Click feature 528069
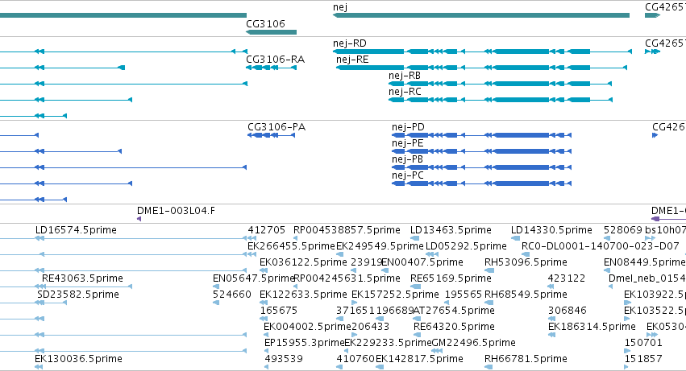This screenshot has height=371, width=686. pyautogui.click(x=622, y=230)
